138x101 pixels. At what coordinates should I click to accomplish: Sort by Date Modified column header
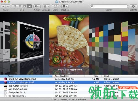pos(68,76)
